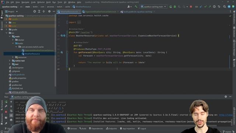Click Expand All icon in Project panel
Screen dimensions: 236x133
pos(39,11)
